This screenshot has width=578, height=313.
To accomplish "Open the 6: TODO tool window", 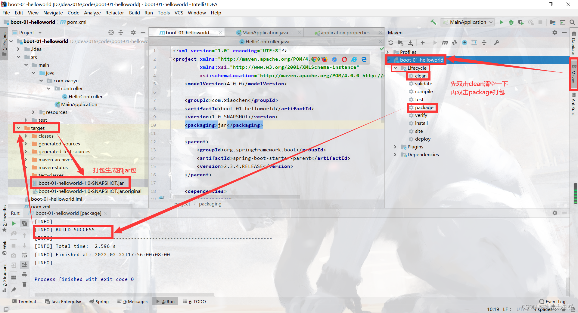I will [x=194, y=302].
